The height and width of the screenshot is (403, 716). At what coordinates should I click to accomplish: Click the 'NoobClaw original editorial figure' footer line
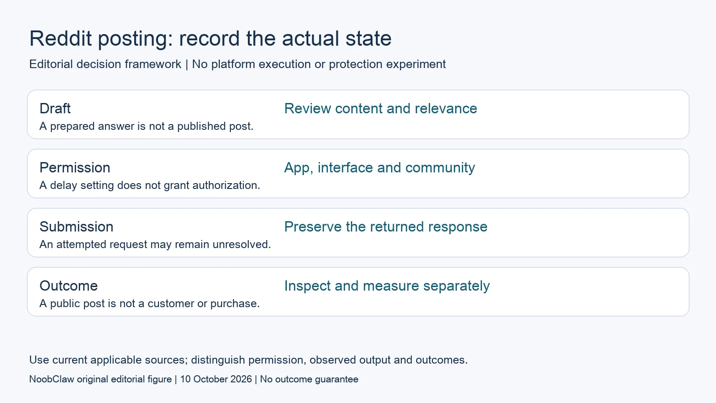point(194,379)
